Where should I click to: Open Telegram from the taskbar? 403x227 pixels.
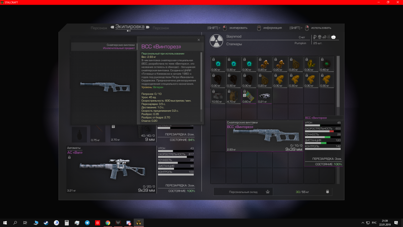[x=87, y=223]
